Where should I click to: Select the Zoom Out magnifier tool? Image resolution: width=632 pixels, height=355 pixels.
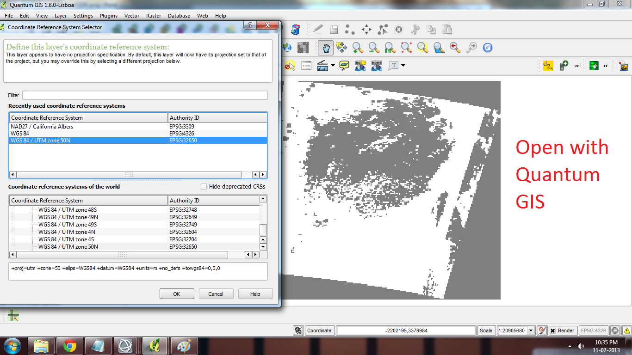[374, 47]
